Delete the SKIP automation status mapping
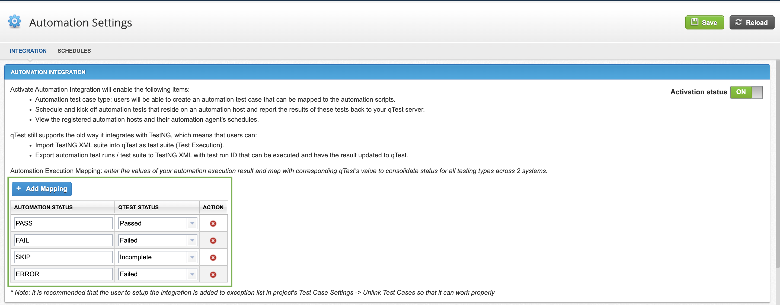 click(213, 257)
